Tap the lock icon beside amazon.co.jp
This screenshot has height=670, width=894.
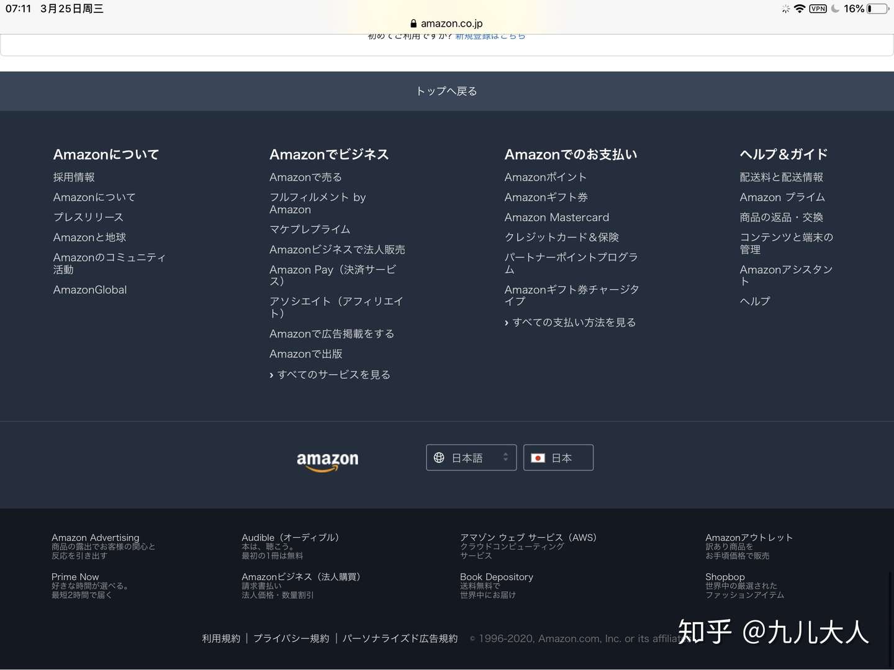pyautogui.click(x=413, y=24)
